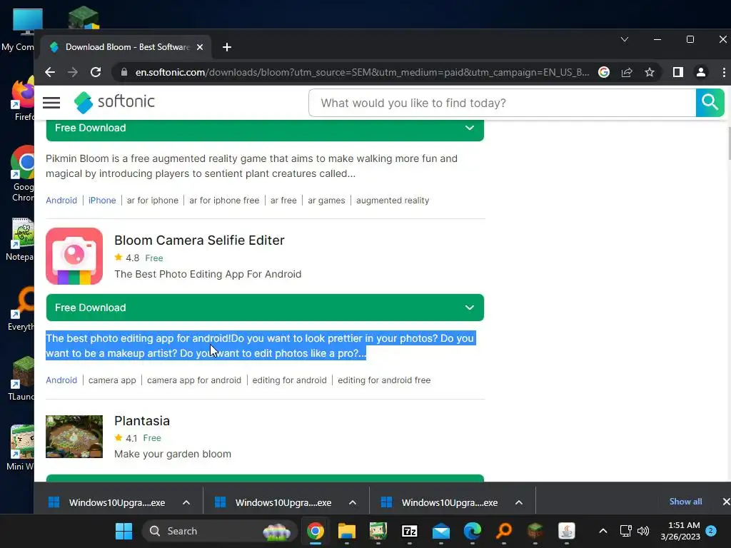The height and width of the screenshot is (548, 731).
Task: Click the address bar URL
Action: (362, 72)
